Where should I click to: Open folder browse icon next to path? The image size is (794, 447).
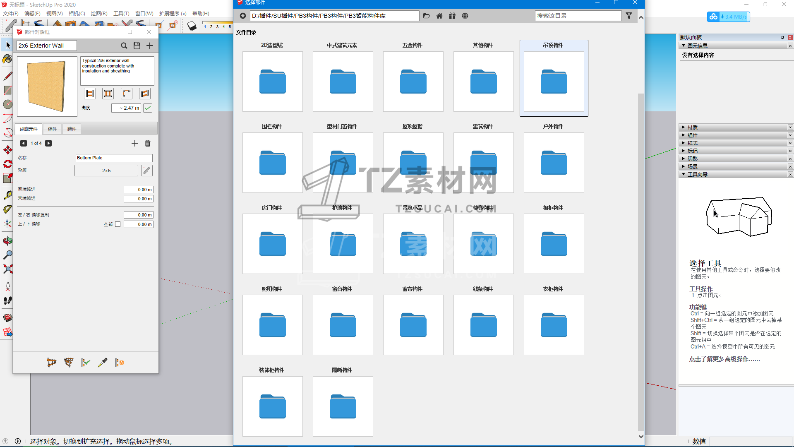[x=427, y=16]
